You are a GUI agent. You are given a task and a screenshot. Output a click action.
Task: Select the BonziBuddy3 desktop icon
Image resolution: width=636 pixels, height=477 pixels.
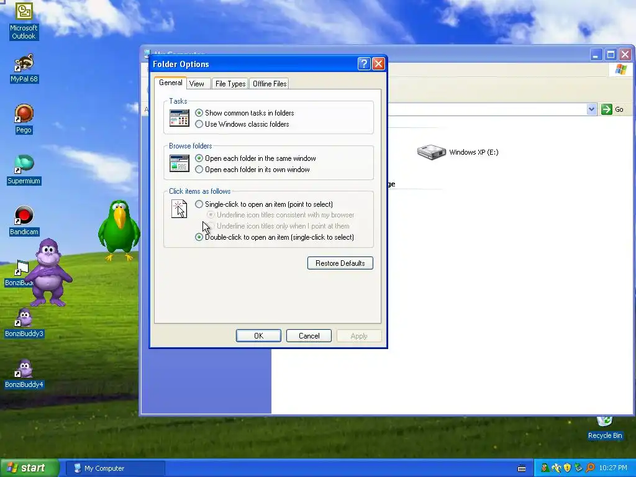[x=24, y=323]
